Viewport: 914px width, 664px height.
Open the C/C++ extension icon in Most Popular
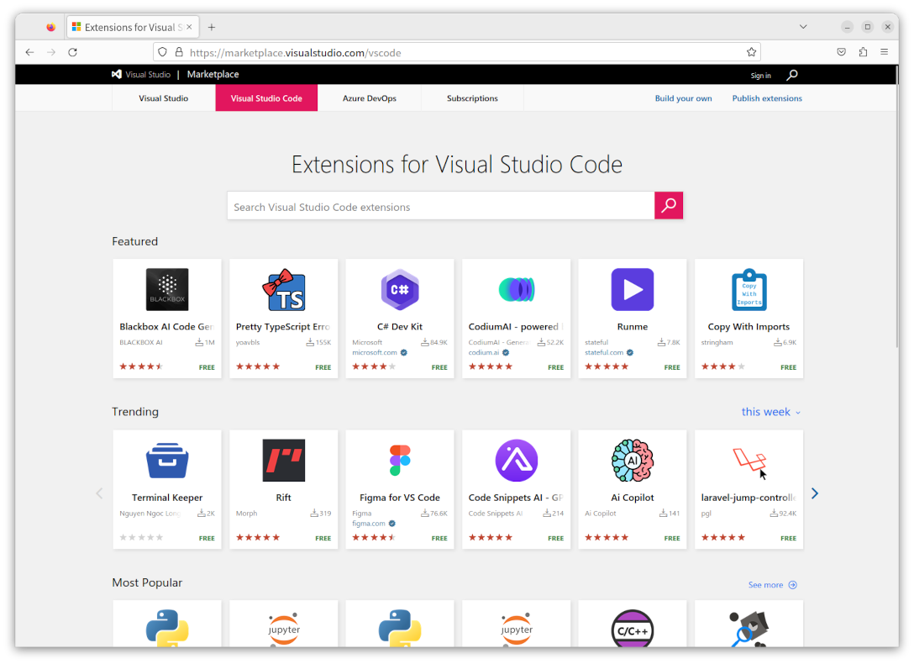[x=632, y=629]
